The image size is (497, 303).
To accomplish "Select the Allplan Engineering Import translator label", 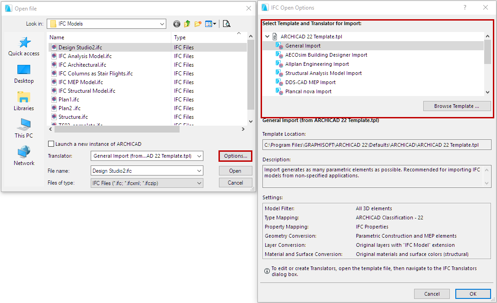I will point(317,64).
